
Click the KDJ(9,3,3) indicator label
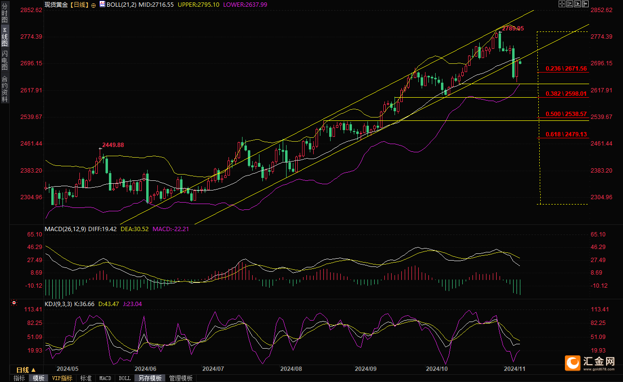58,304
